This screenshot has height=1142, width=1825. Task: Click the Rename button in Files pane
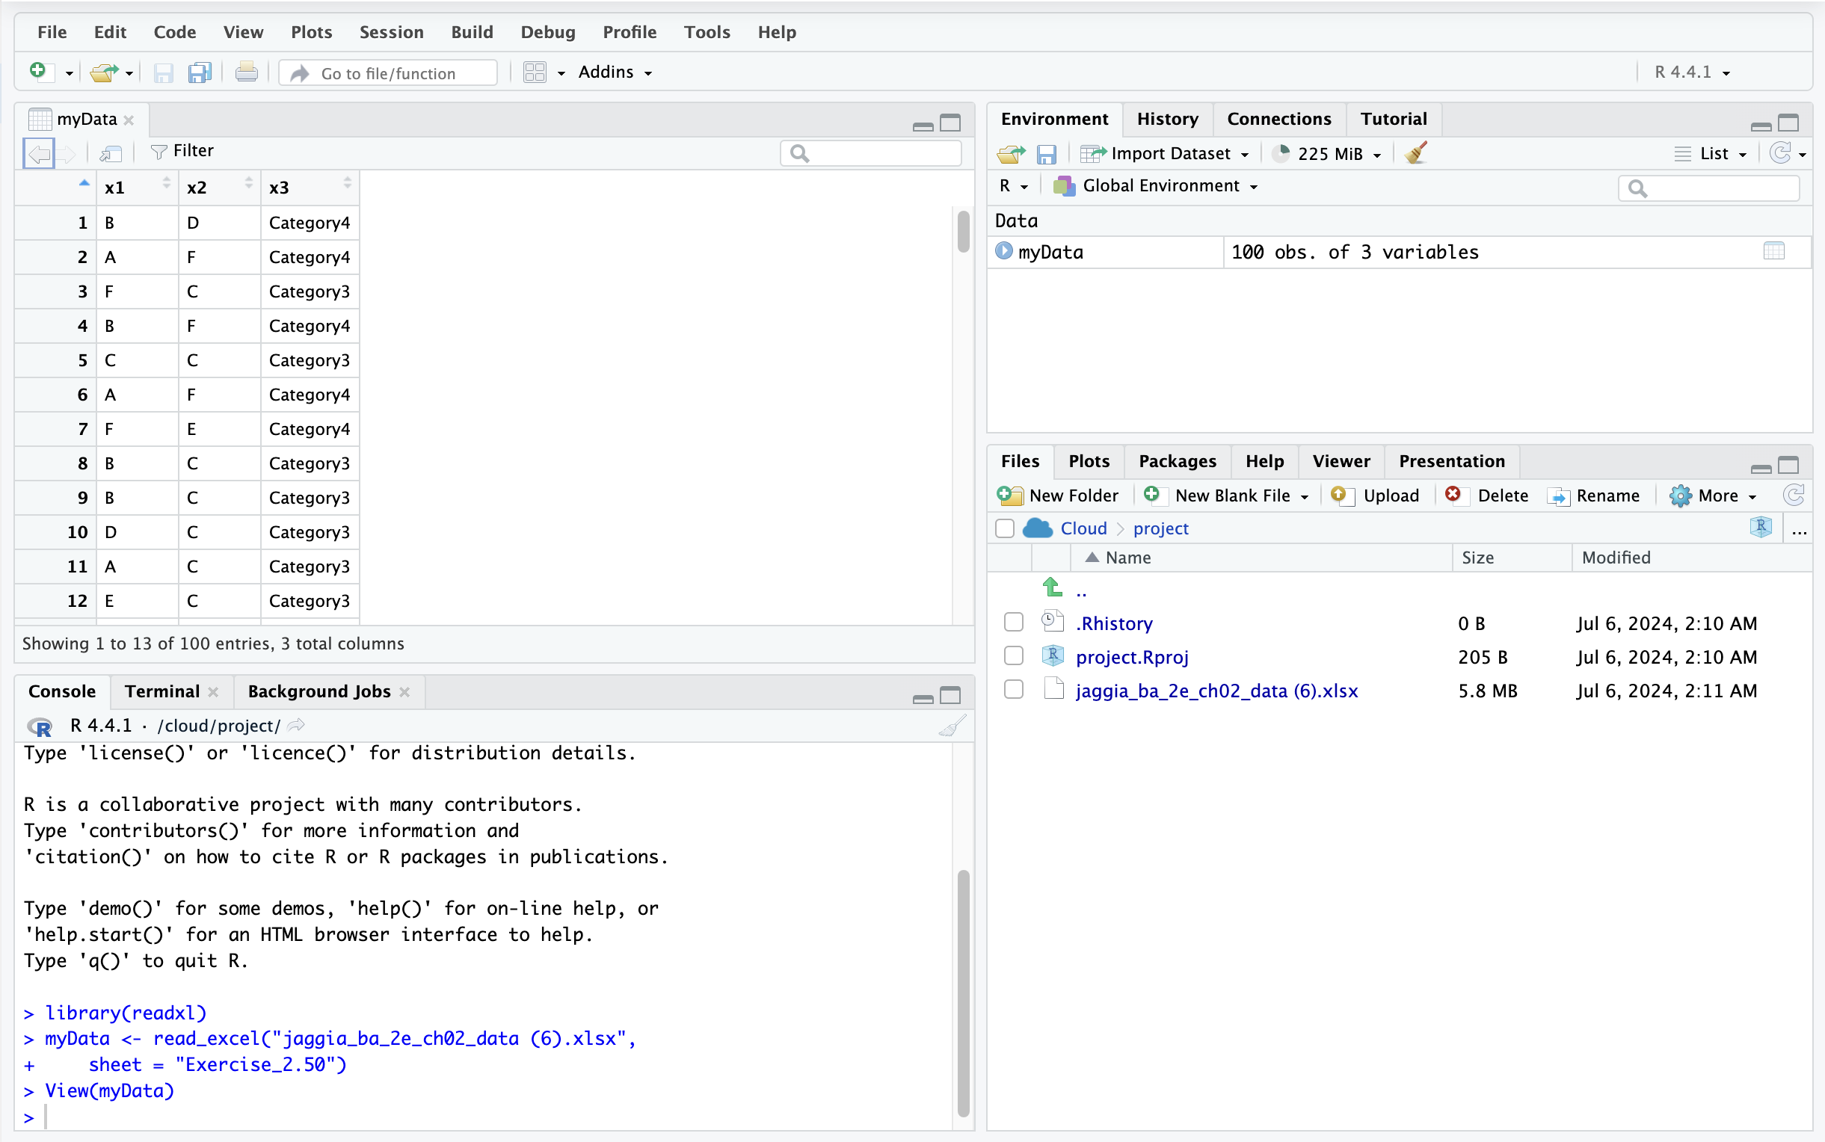pyautogui.click(x=1594, y=496)
